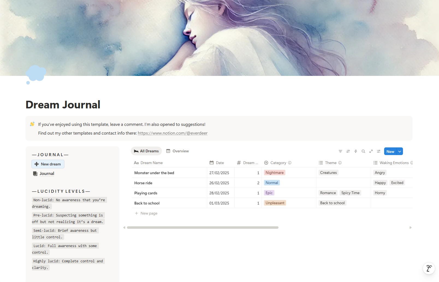This screenshot has height=282, width=439.
Task: Click the left scroll arrow
Action: (124, 227)
